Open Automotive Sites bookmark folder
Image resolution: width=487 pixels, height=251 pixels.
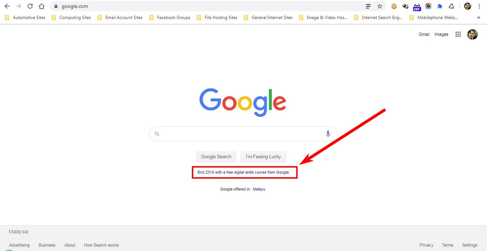point(25,17)
